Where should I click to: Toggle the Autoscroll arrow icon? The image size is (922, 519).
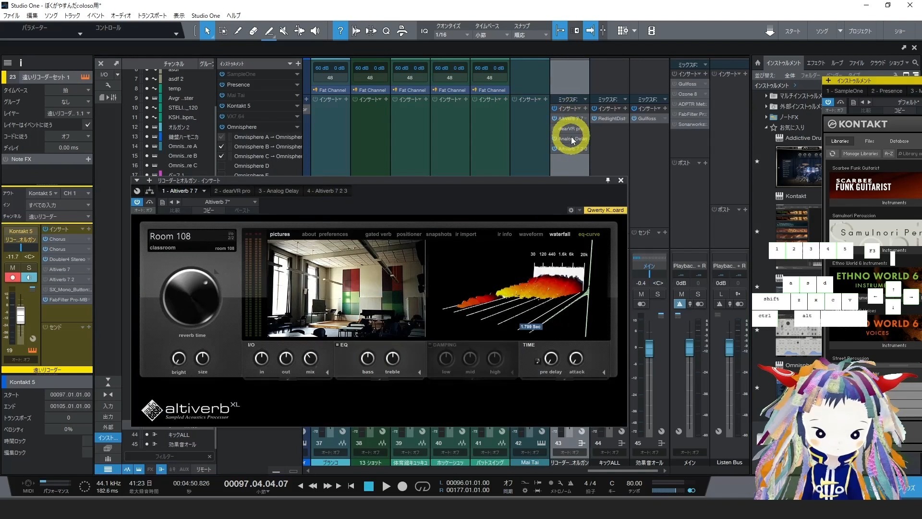(x=590, y=31)
